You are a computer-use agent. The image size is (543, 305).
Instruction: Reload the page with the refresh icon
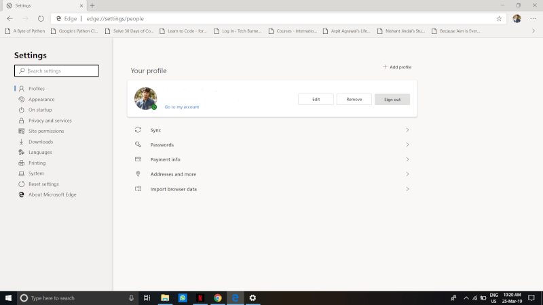tap(41, 19)
